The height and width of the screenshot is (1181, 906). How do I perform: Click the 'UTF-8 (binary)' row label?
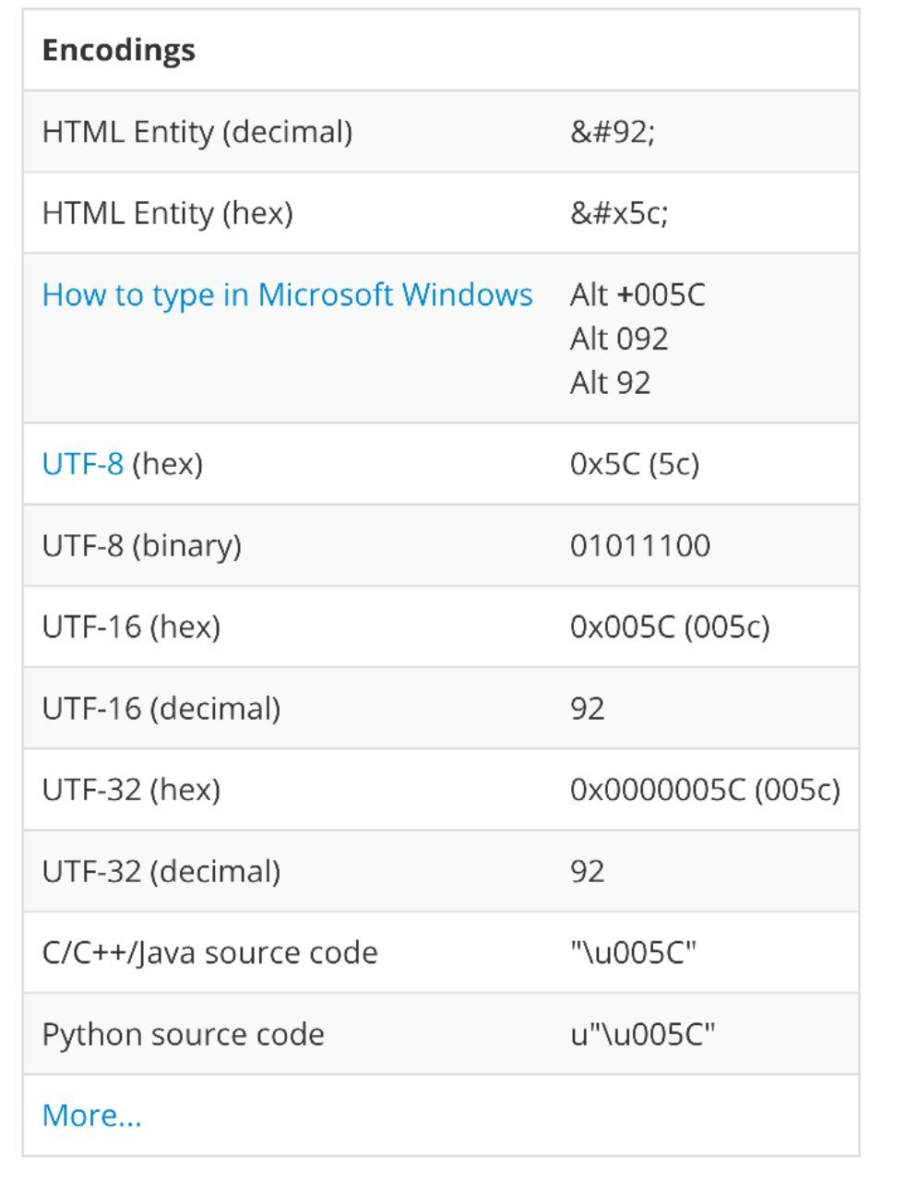pyautogui.click(x=141, y=545)
